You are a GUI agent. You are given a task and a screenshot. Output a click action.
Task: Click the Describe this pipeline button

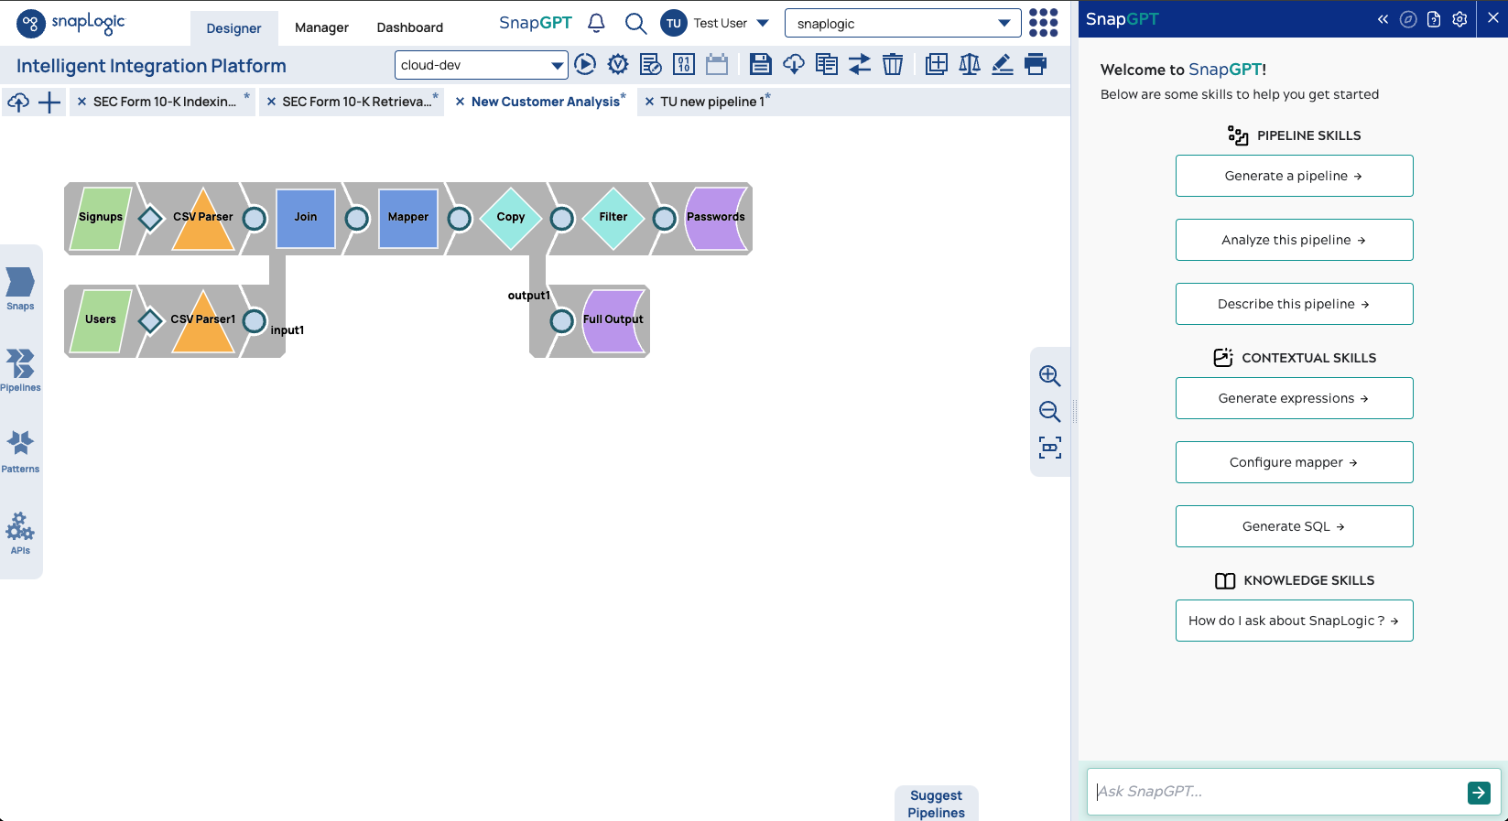point(1295,304)
